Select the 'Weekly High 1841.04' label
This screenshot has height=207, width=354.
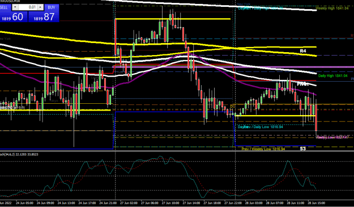pyautogui.click(x=332, y=9)
